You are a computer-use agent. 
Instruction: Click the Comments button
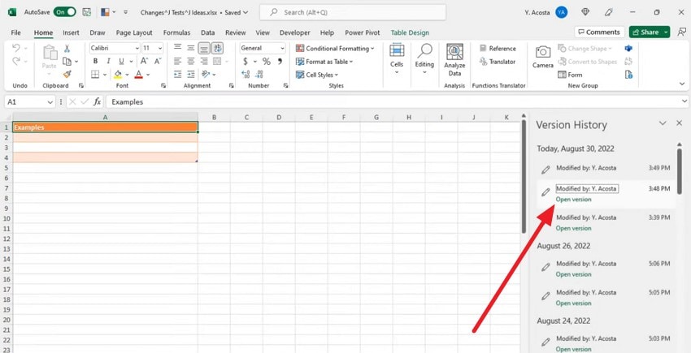[599, 32]
